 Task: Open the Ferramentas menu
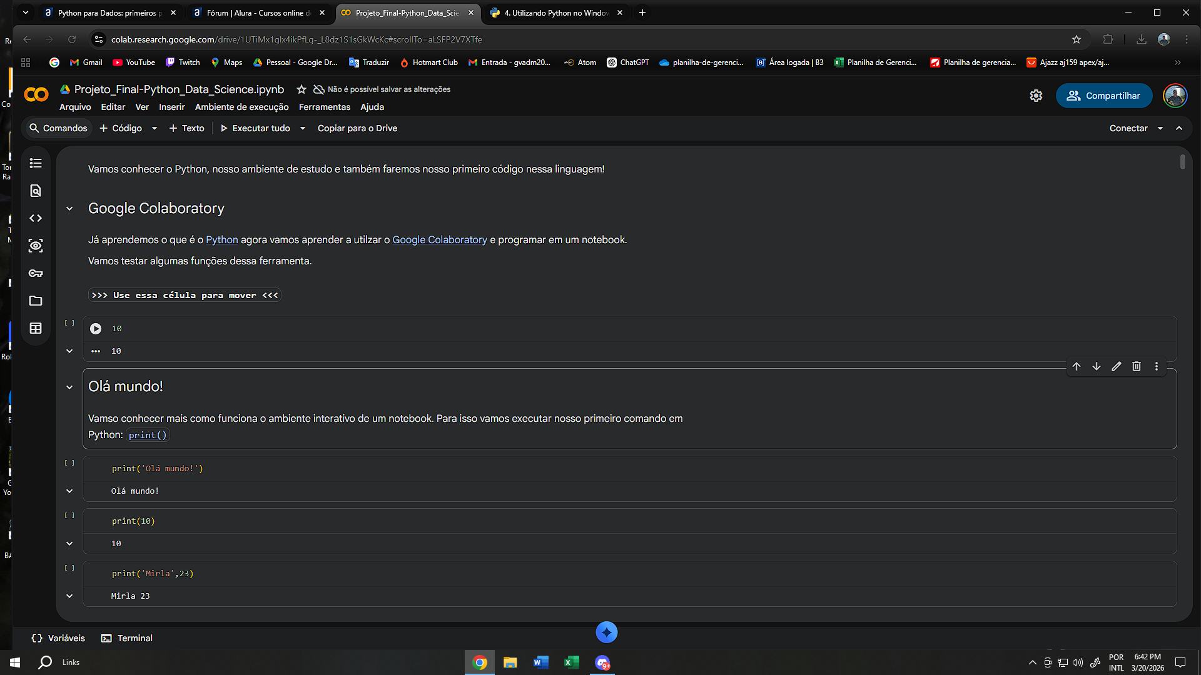(324, 107)
